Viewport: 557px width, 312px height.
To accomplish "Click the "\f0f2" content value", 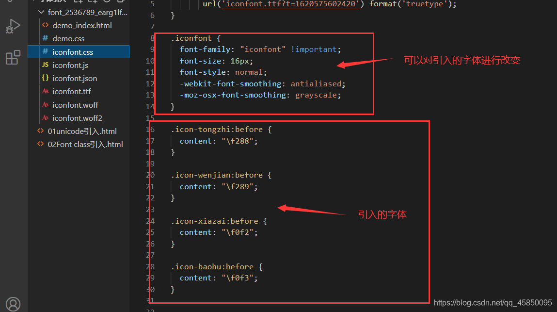I will pyautogui.click(x=238, y=232).
